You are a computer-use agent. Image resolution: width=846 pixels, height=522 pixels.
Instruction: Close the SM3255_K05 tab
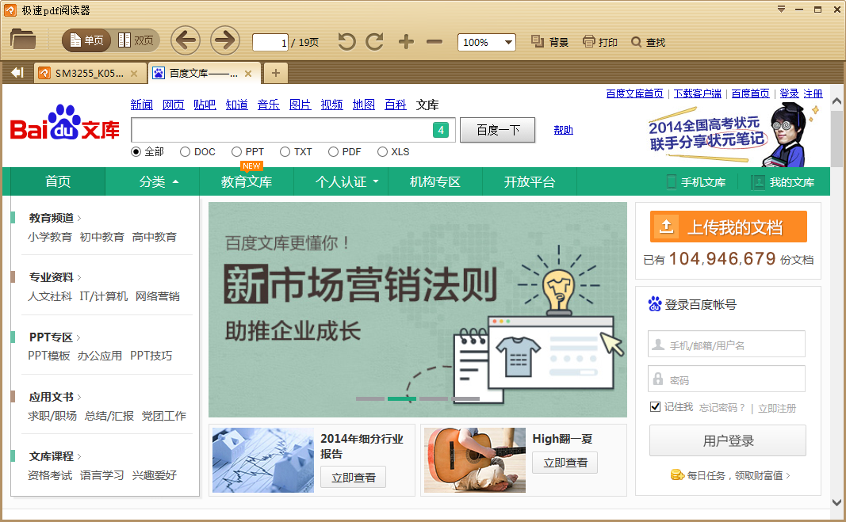tap(134, 74)
